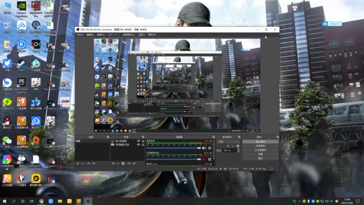Open Tools menu in OBS
The height and width of the screenshot is (205, 364).
click(141, 35)
